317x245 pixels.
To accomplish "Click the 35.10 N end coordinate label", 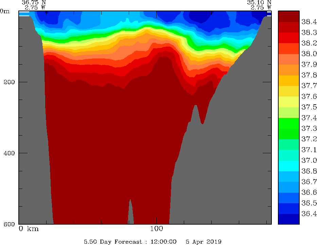I will pyautogui.click(x=259, y=2).
